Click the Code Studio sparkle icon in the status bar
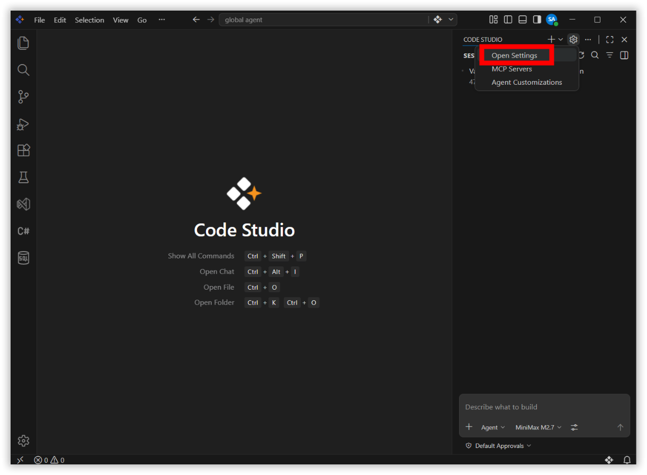The width and height of the screenshot is (647, 475). tap(609, 460)
